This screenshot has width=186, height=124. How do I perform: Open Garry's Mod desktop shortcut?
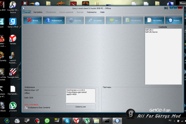(13, 23)
